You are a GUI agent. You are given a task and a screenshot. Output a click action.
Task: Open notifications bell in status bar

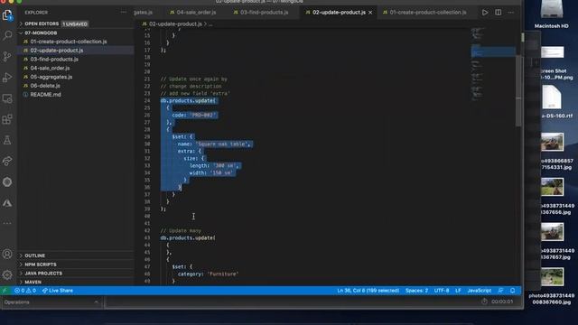click(512, 291)
